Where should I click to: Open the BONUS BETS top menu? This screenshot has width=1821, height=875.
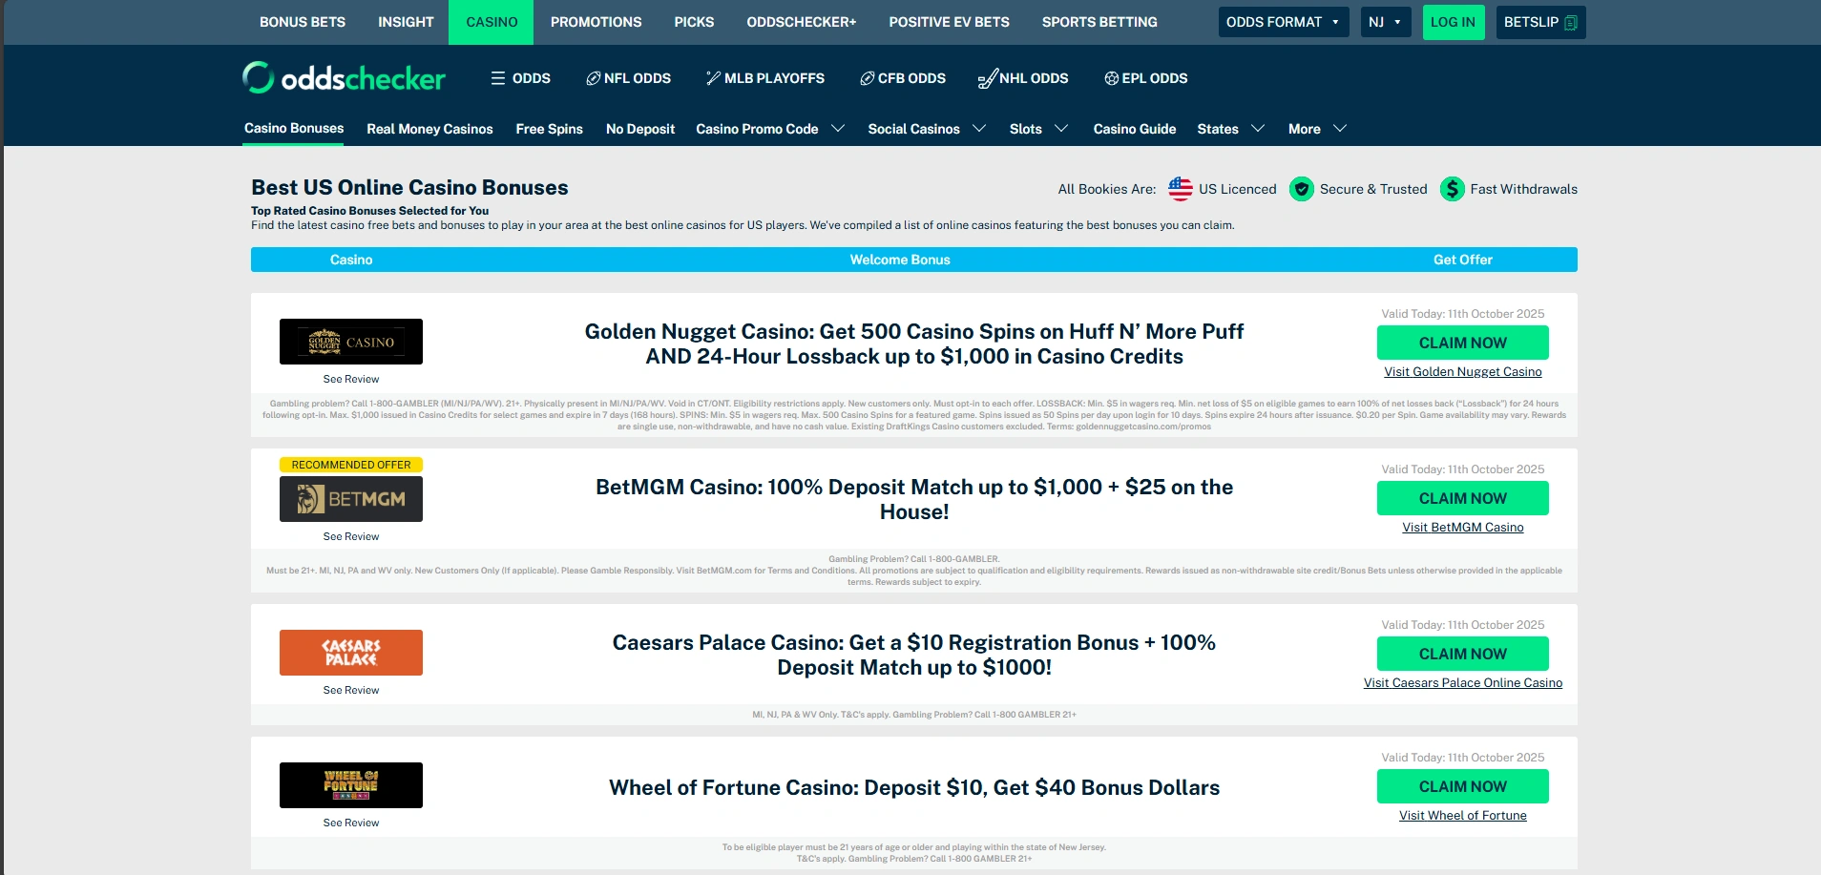303,22
